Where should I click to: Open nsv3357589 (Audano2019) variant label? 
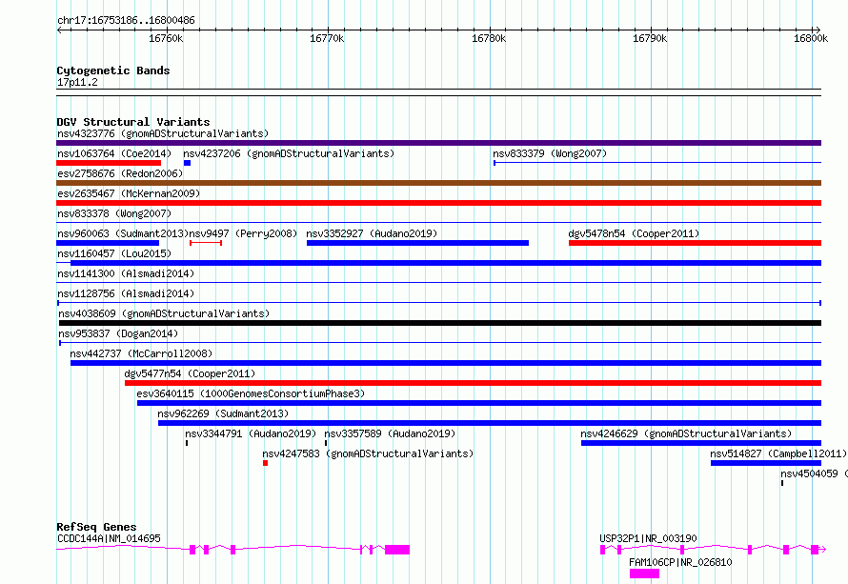pos(390,433)
